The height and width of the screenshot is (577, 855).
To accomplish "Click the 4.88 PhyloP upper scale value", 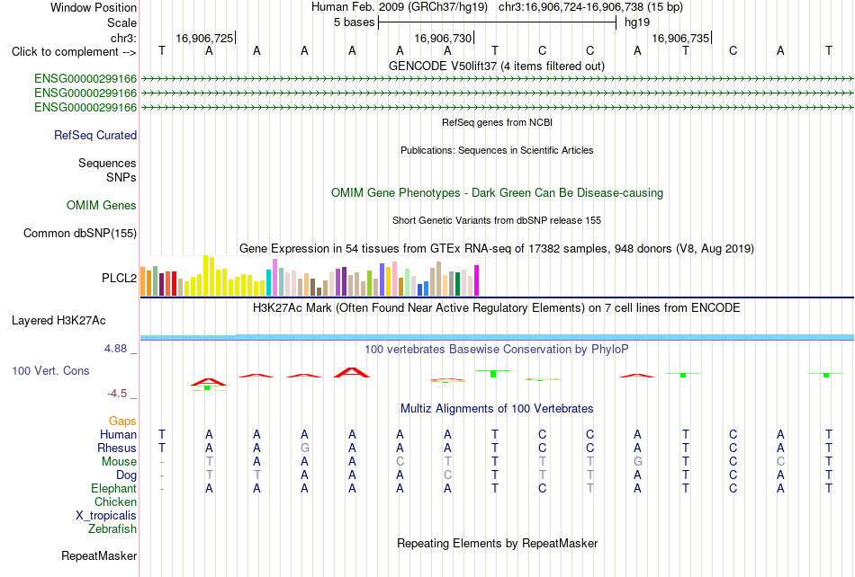I will pyautogui.click(x=115, y=349).
